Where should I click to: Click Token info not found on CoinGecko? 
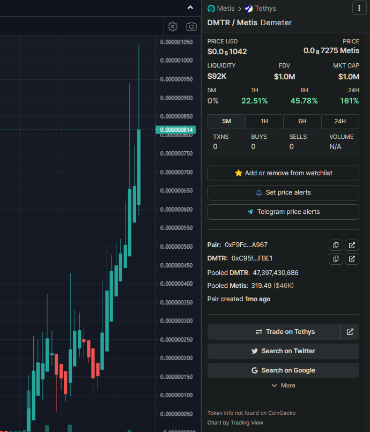(251, 413)
